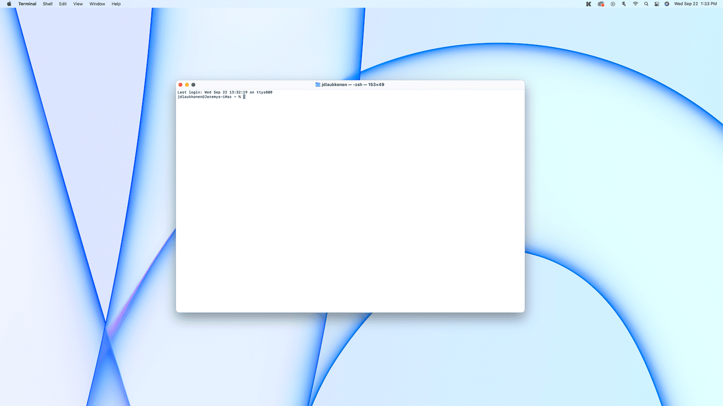
Task: Click at the terminal command prompt cursor
Action: coord(244,97)
